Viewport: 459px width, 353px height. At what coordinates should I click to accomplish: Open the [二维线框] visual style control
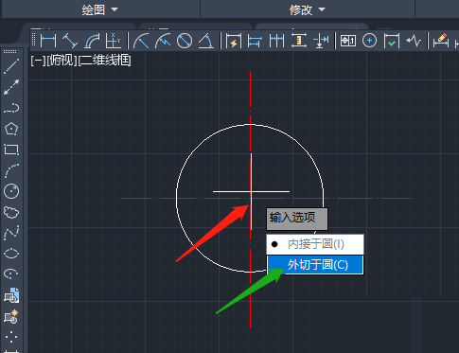(x=104, y=60)
